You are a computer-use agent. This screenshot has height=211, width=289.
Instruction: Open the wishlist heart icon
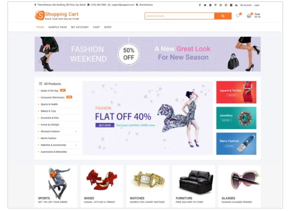point(238,16)
